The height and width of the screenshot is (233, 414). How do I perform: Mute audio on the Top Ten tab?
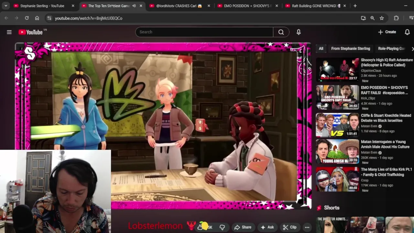point(134,6)
